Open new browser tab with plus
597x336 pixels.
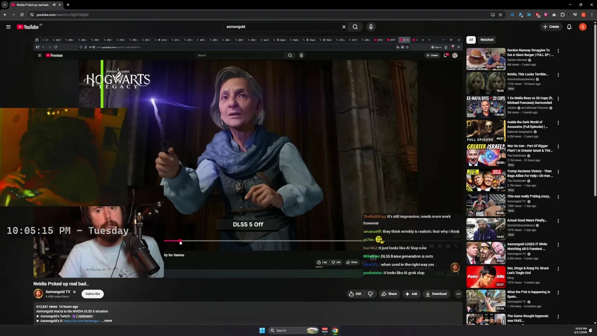coord(68,5)
